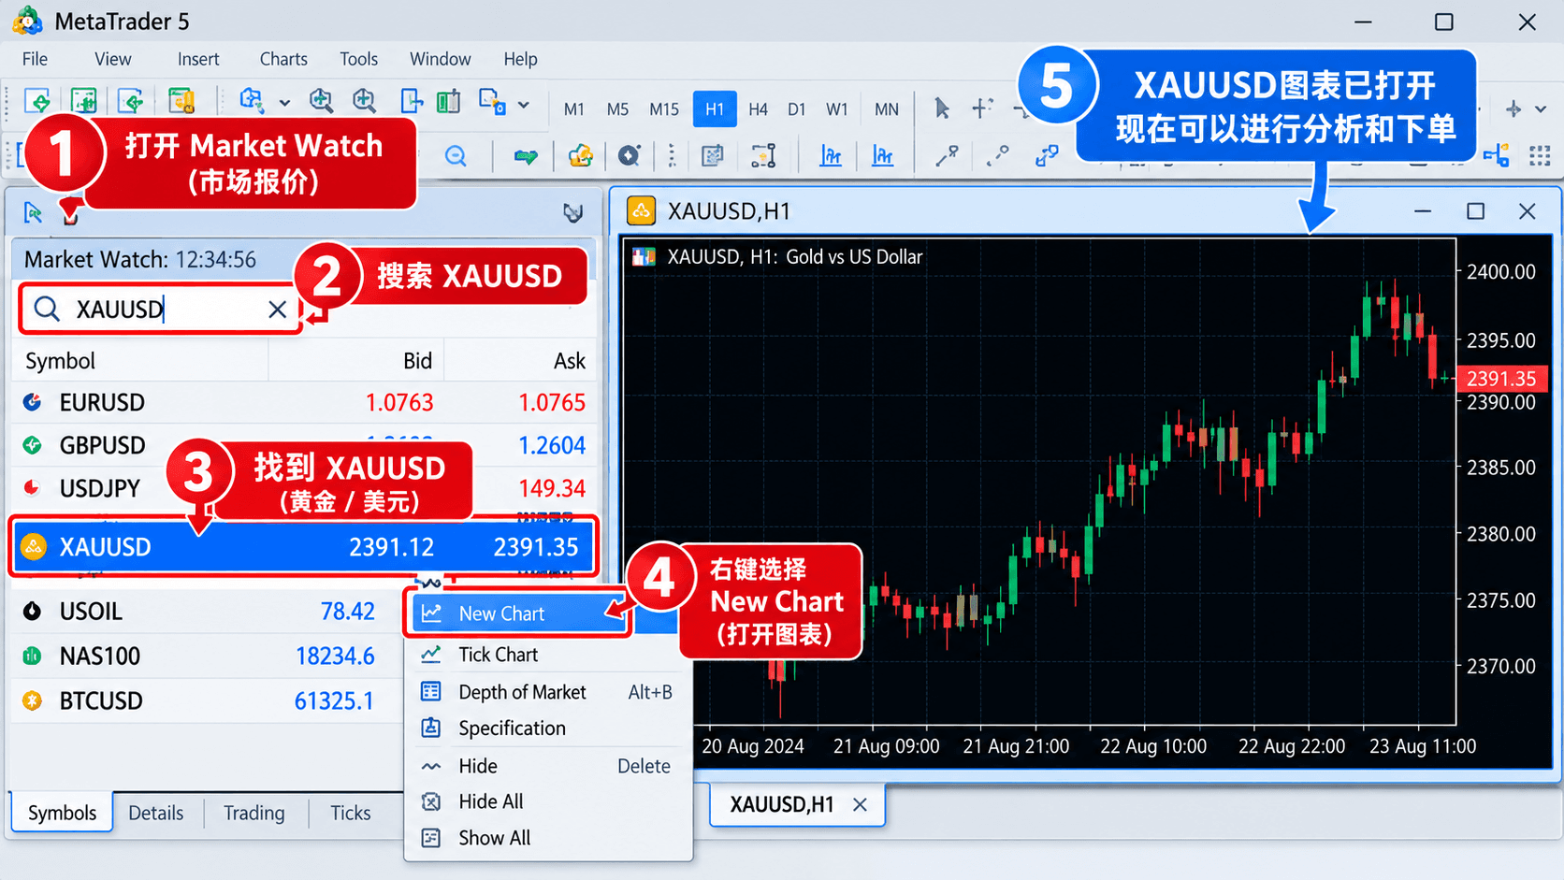This screenshot has width=1564, height=880.
Task: Switch timeframe to M15
Action: [664, 109]
